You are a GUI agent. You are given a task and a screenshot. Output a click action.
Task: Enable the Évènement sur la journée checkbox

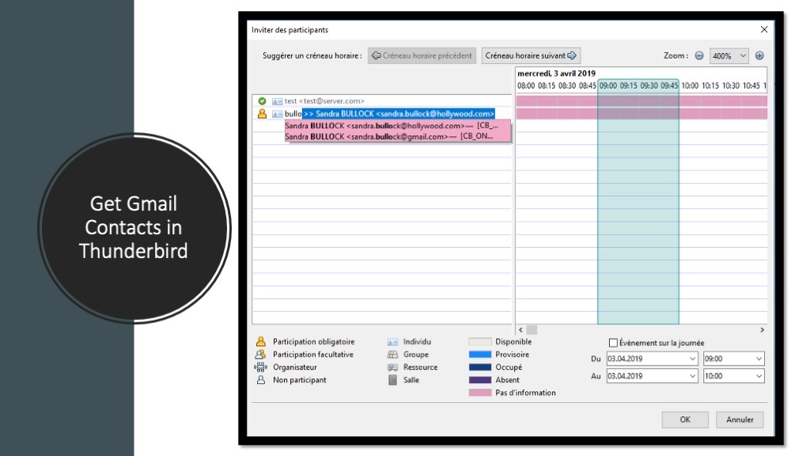coord(613,343)
